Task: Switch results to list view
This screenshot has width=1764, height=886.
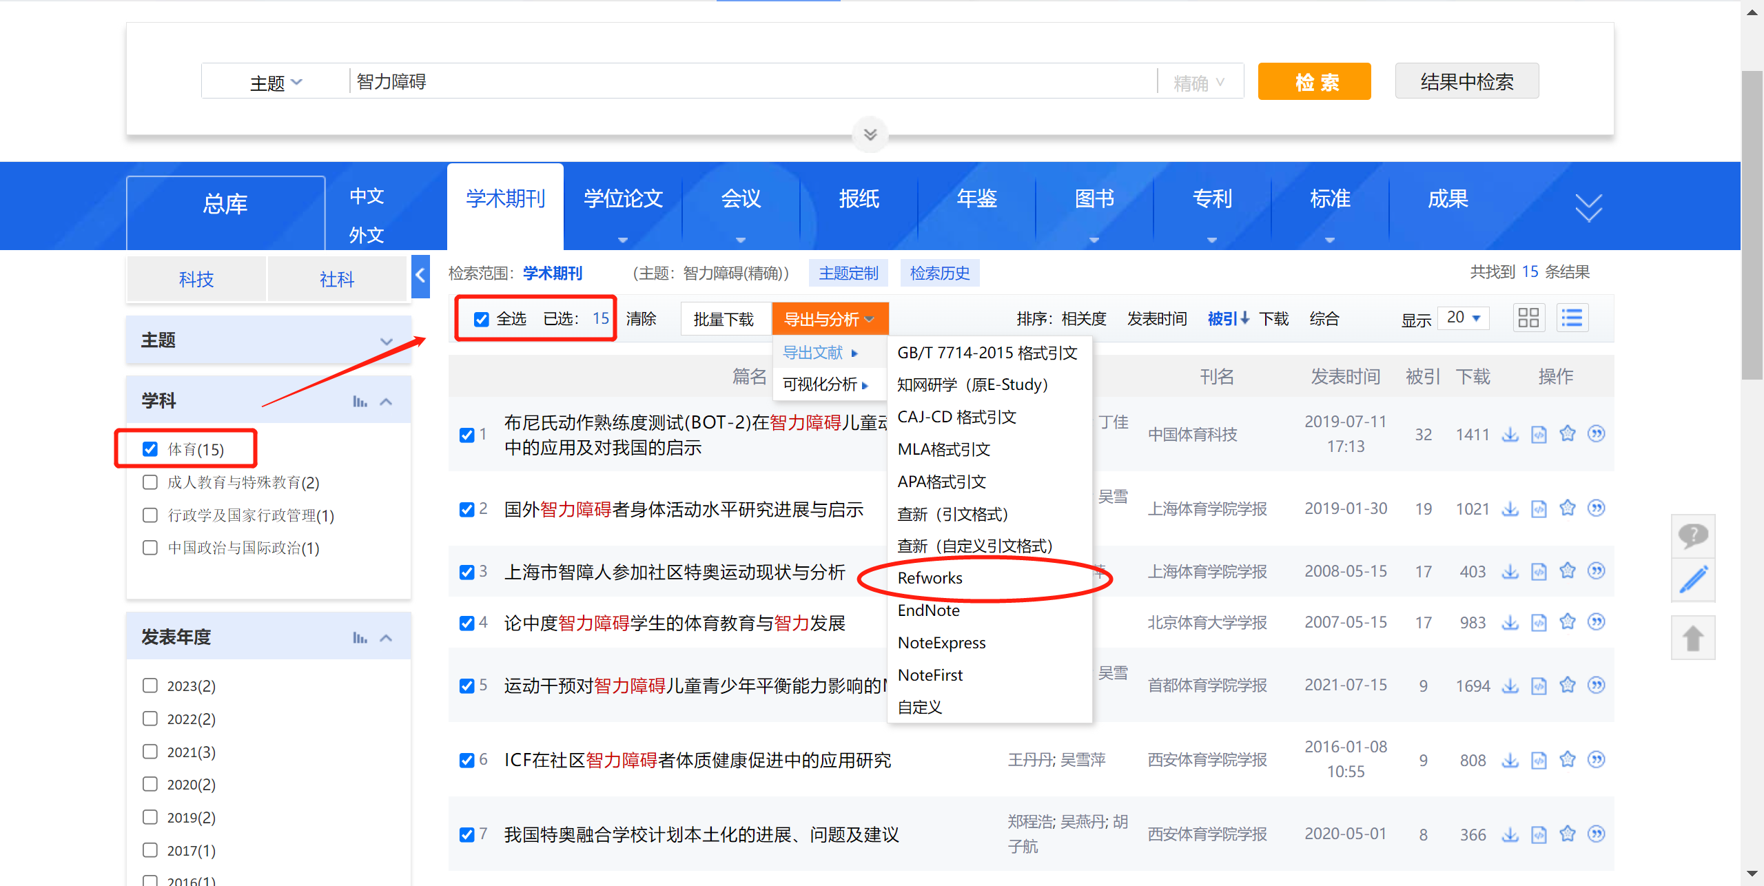Action: 1572,318
